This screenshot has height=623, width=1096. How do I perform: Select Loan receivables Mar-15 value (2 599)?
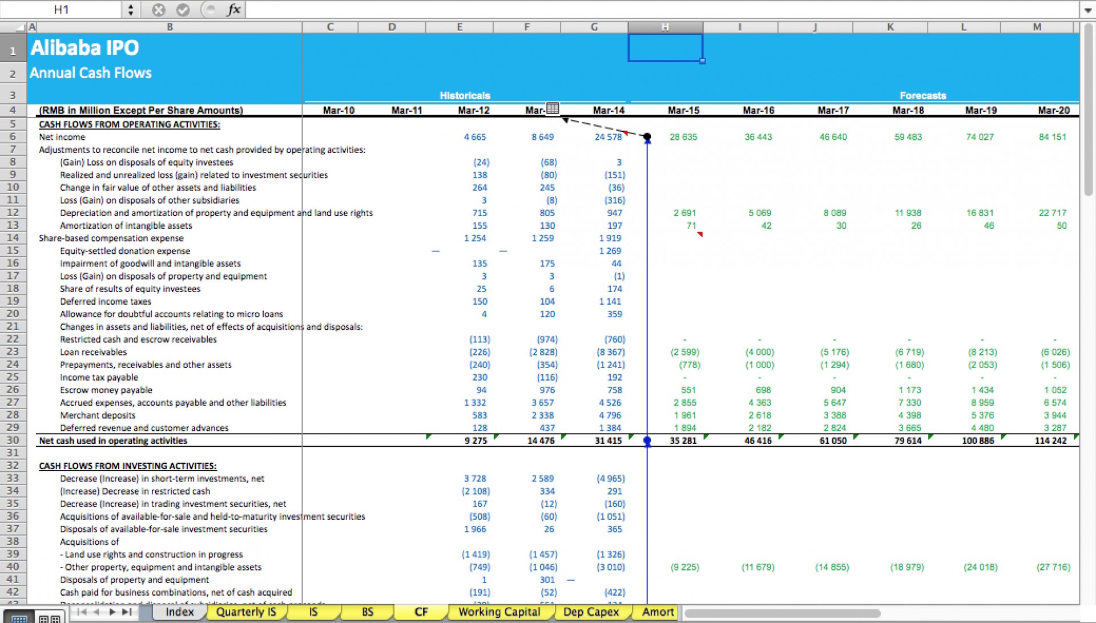point(684,352)
